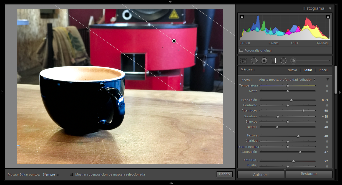
Task: Click the Exposición slider handle
Action: click(291, 100)
